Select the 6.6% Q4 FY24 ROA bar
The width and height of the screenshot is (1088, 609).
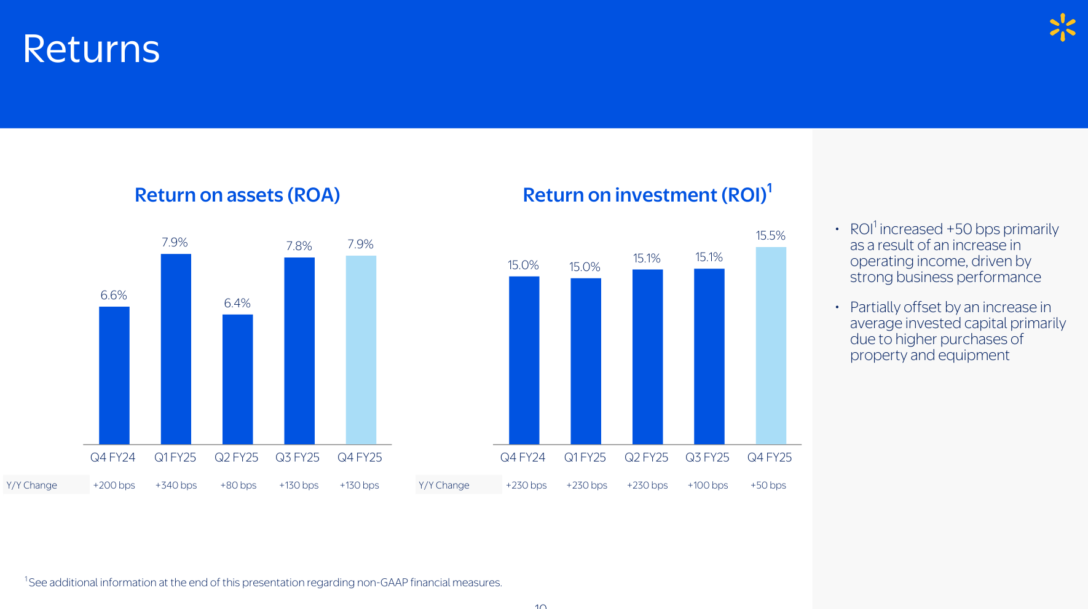pos(114,375)
